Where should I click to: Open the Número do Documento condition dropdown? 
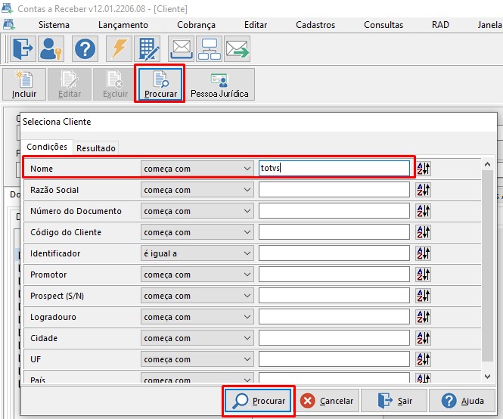197,211
